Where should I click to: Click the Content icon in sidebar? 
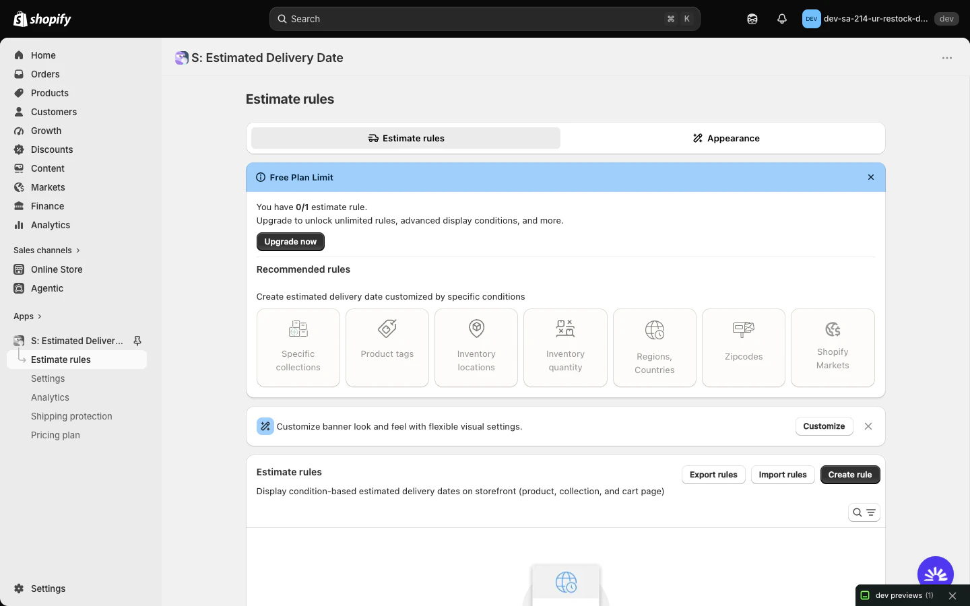point(19,168)
